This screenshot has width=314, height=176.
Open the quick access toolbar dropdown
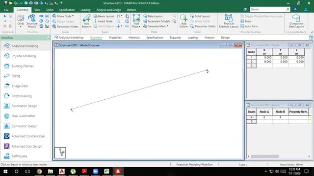[61, 3]
